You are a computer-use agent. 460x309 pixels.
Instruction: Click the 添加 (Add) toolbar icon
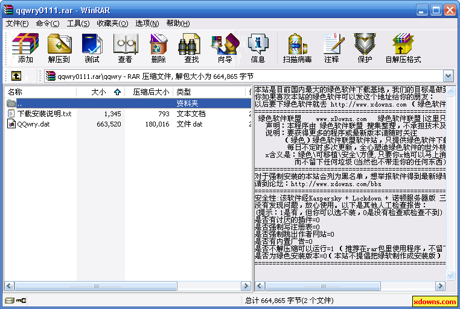click(25, 48)
